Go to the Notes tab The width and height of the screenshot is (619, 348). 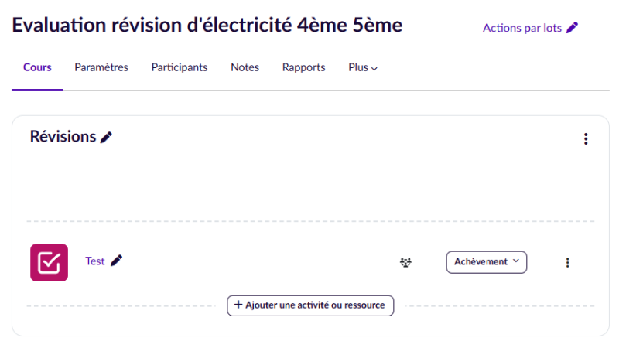(x=245, y=67)
